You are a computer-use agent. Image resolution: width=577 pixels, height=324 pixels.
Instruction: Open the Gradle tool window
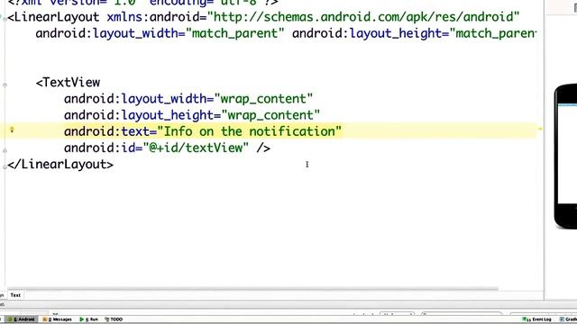[568, 319]
